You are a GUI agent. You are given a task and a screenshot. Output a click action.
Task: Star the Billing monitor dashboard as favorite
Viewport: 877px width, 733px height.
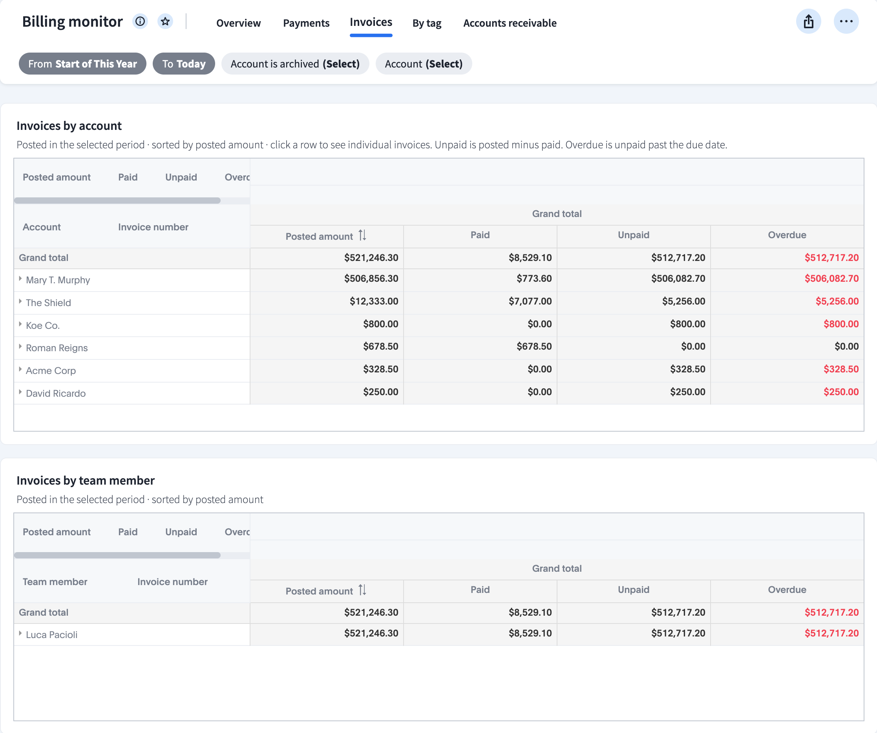click(165, 21)
